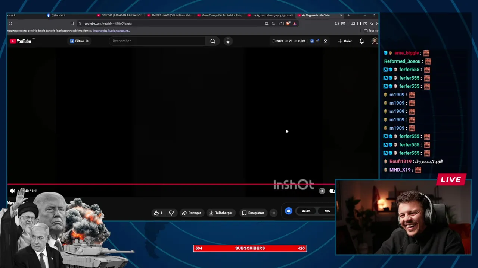Image resolution: width=478 pixels, height=268 pixels.
Task: Click the bookmark icon left of the address bar
Action: point(72,23)
